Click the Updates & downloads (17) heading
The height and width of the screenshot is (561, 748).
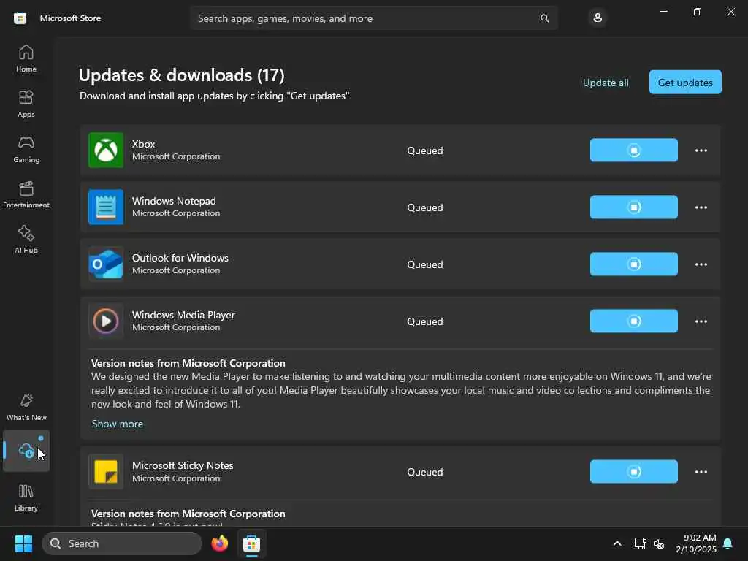point(181,75)
